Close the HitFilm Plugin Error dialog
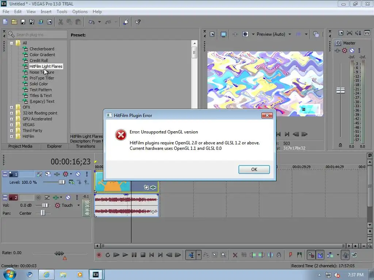 click(x=267, y=116)
